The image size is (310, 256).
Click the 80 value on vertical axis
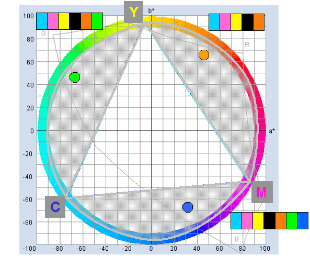coord(30,39)
